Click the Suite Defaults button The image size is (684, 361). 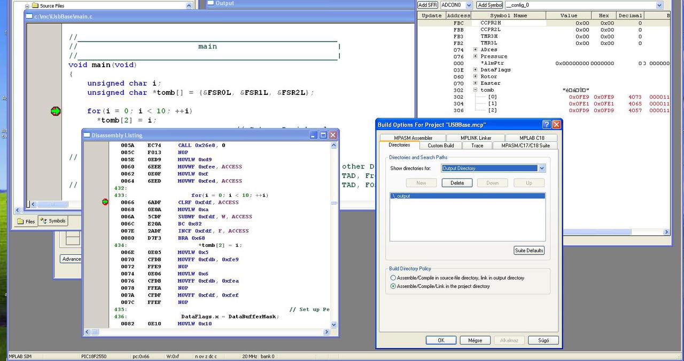pos(528,251)
